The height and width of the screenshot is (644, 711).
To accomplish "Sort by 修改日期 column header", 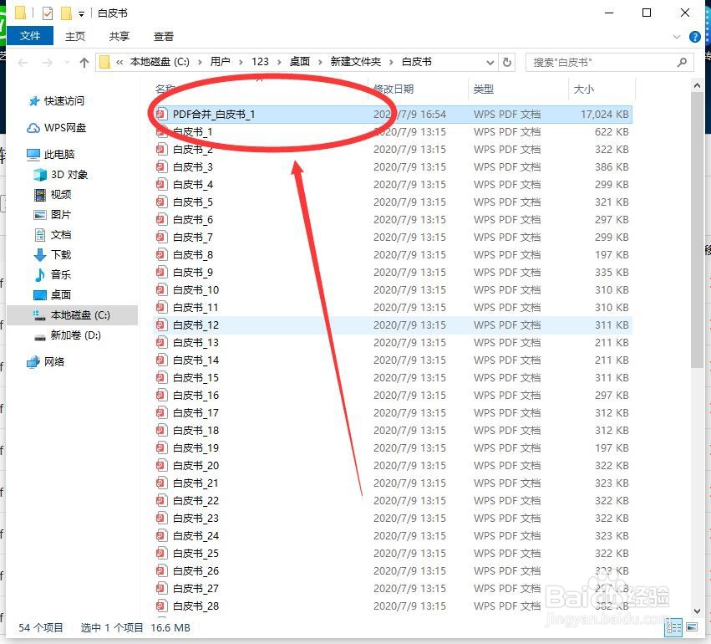I will coord(394,89).
